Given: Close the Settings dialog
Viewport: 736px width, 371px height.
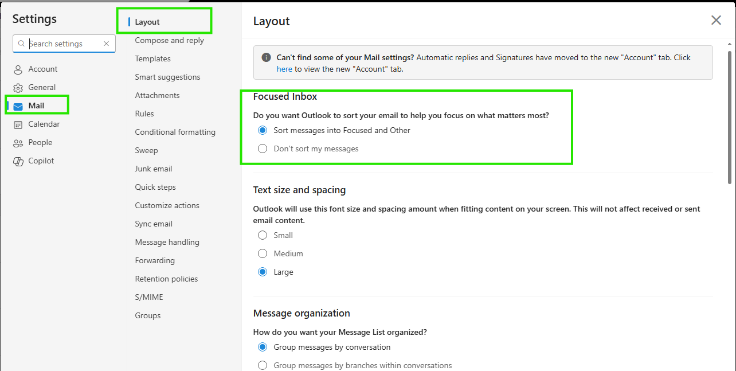Looking at the screenshot, I should tap(716, 21).
